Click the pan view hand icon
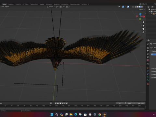 (x=143, y=26)
